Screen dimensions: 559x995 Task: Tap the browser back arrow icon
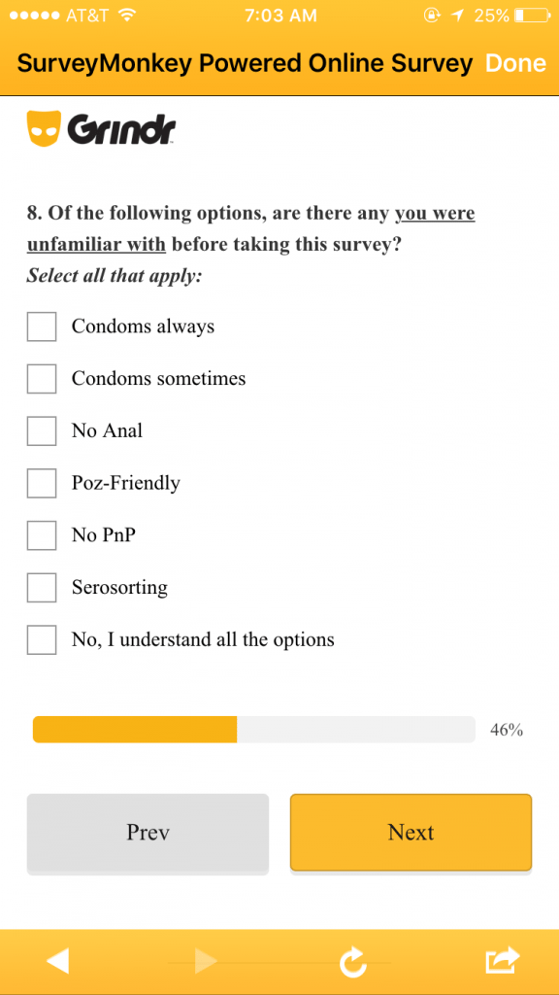(57, 961)
